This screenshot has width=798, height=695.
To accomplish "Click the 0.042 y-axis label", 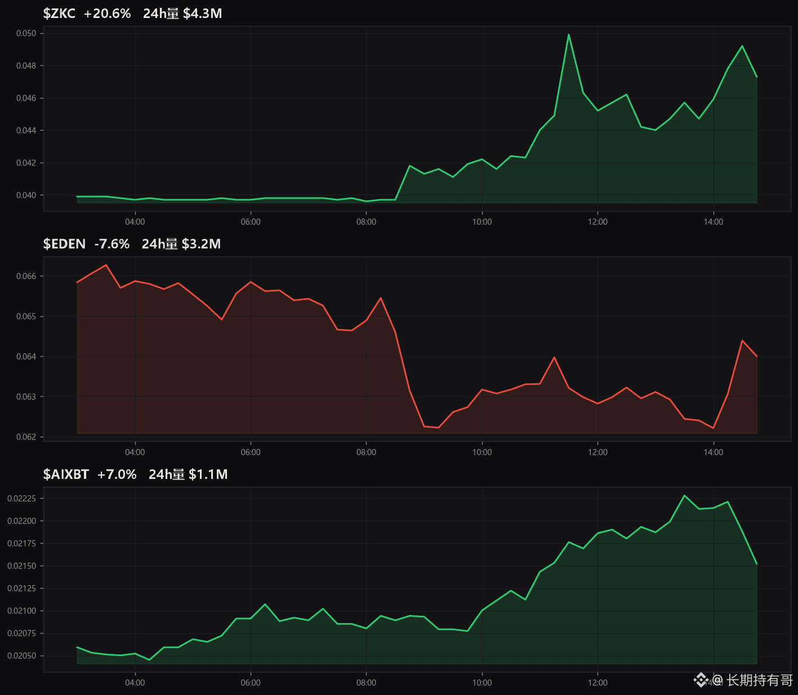I will (x=26, y=163).
